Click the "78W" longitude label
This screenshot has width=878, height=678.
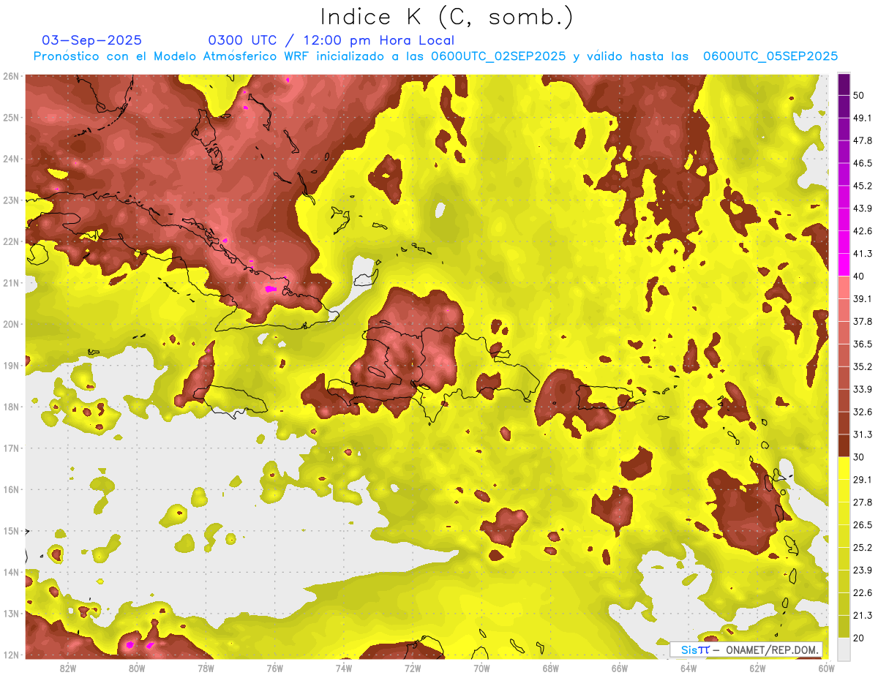point(206,668)
